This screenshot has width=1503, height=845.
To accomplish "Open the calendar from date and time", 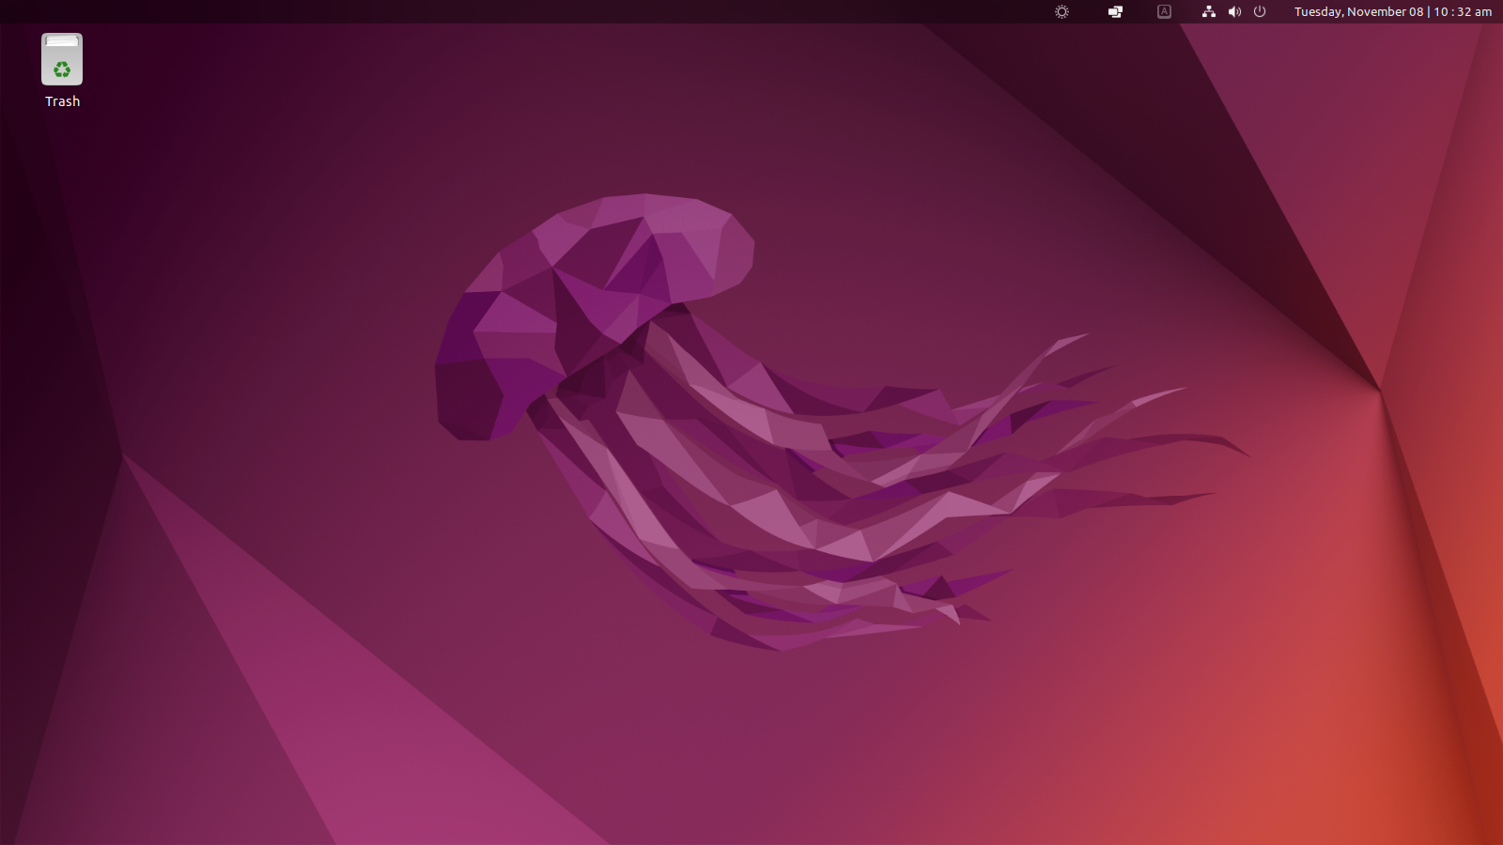I will point(1393,11).
